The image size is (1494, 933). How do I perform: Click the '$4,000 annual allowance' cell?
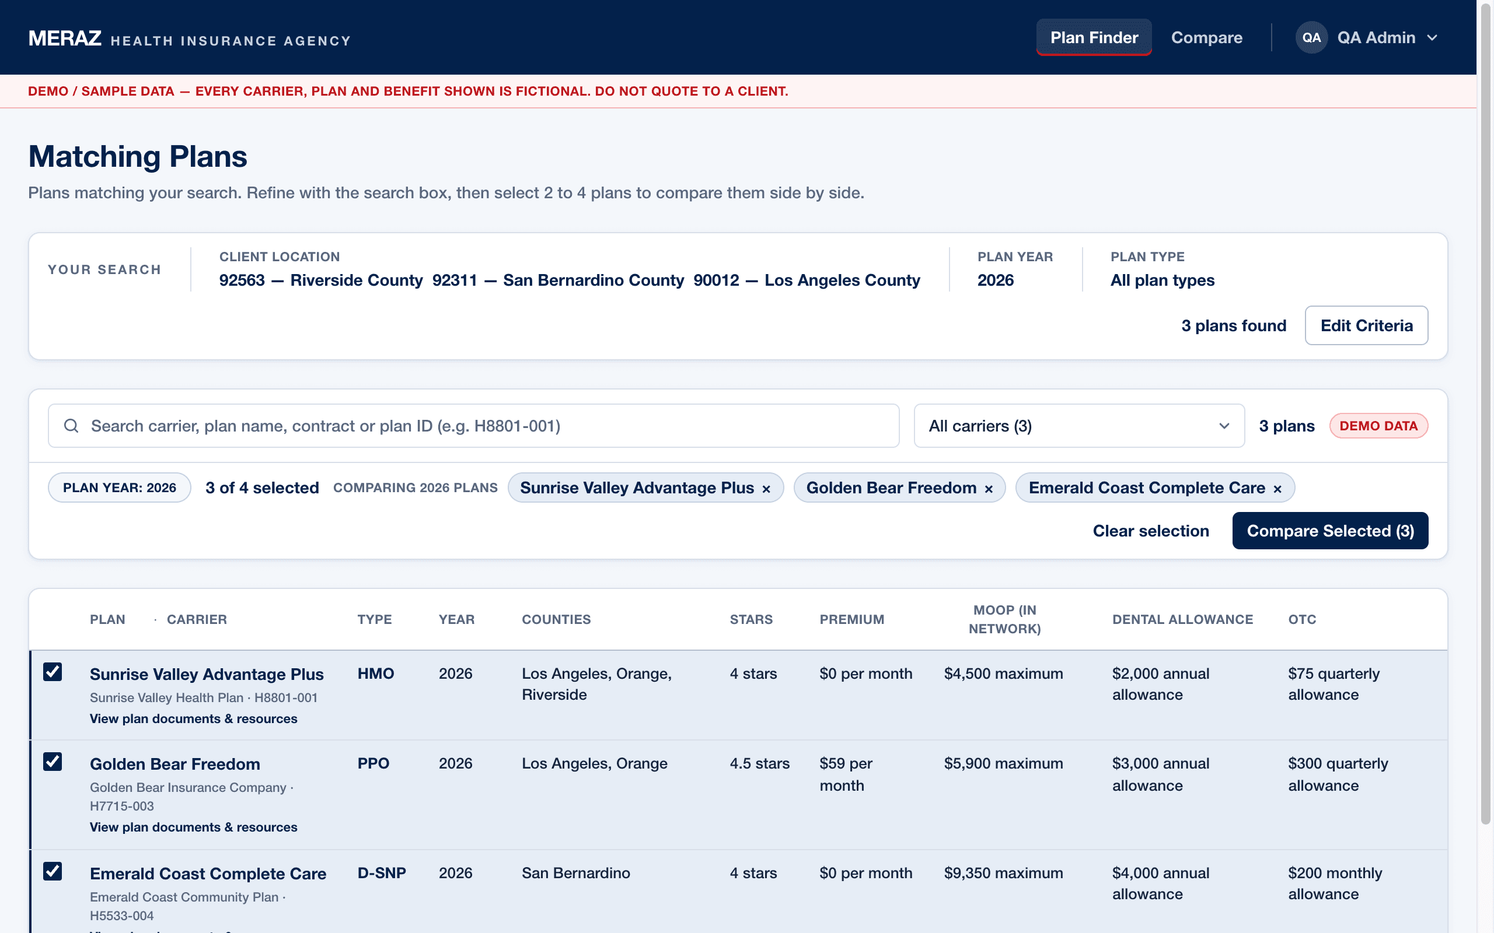click(1161, 883)
